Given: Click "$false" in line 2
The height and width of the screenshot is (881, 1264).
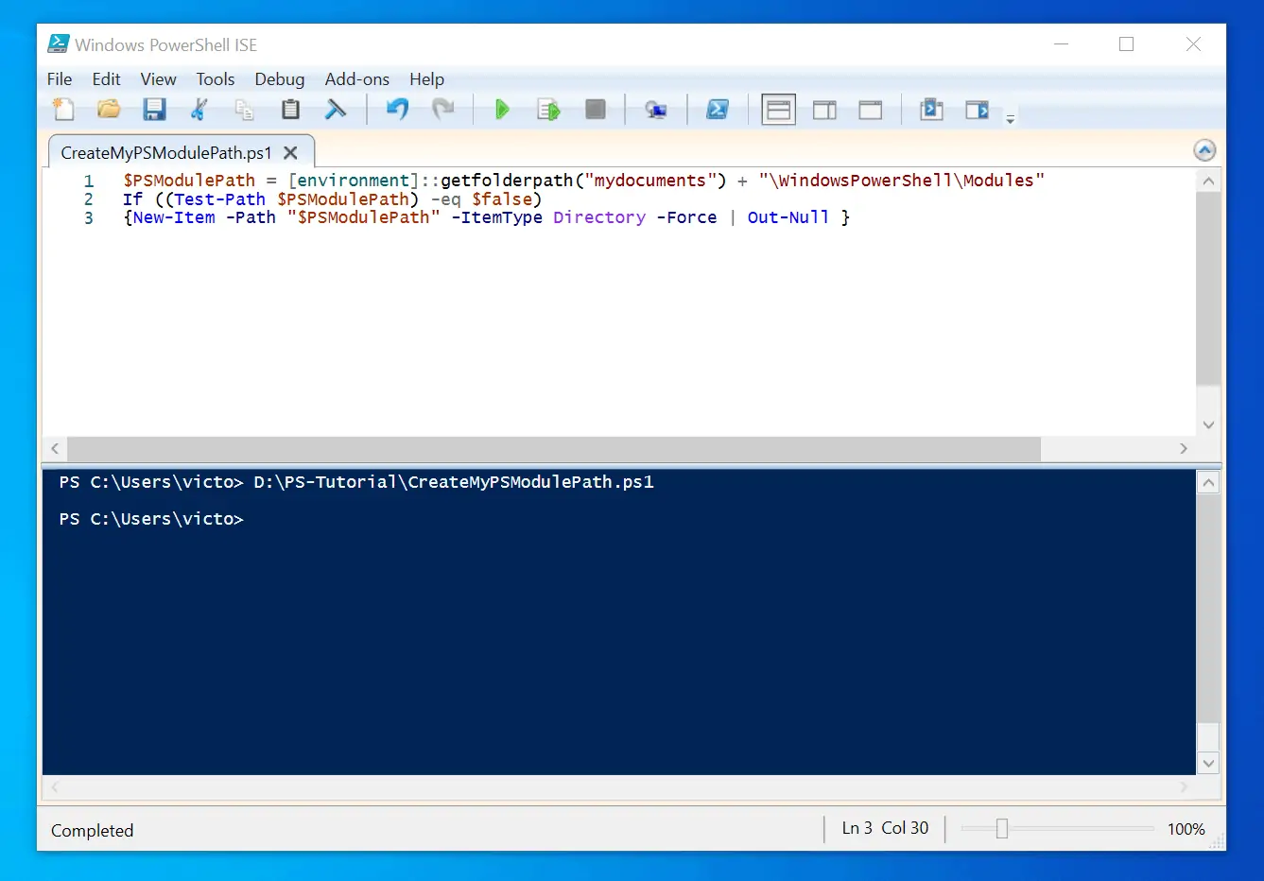Looking at the screenshot, I should (x=502, y=199).
